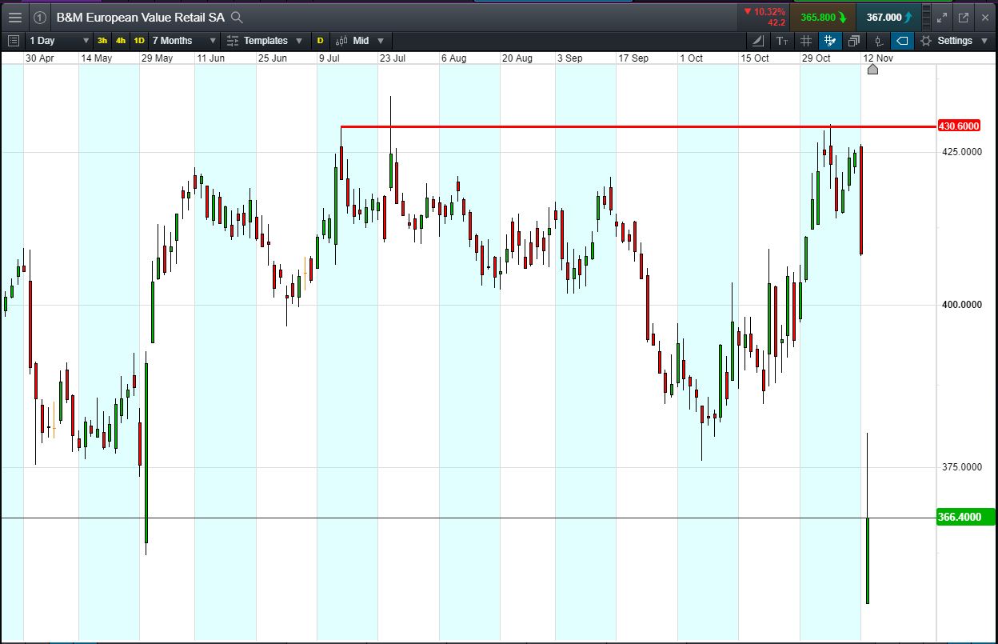Close the chart panel with the X
Screen dimensions: 998x644
(984, 17)
